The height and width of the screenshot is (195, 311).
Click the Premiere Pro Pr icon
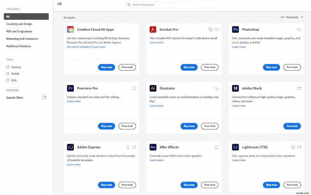70,88
